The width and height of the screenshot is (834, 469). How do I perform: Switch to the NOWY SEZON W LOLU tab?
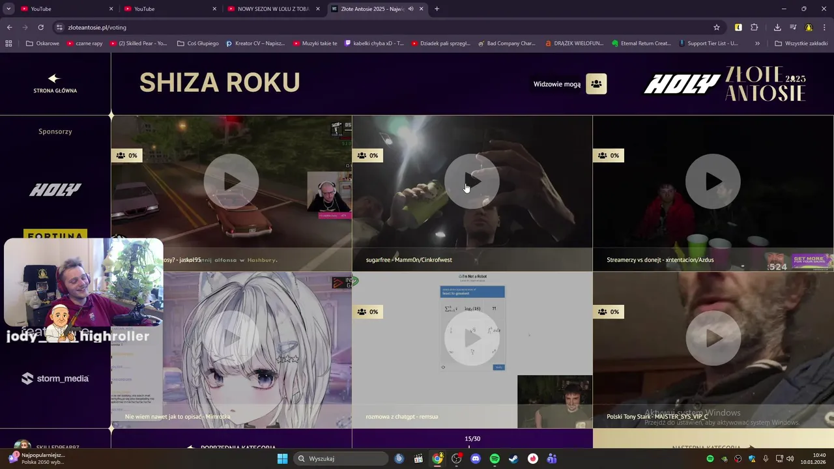point(273,8)
